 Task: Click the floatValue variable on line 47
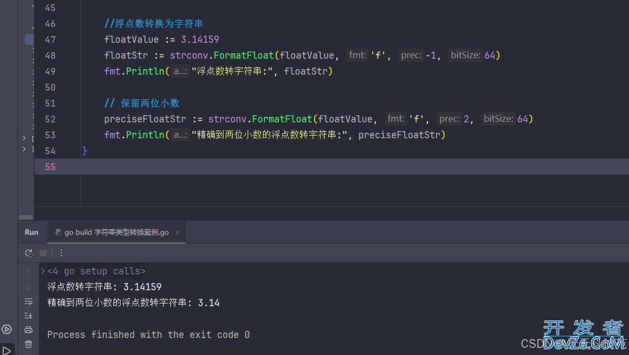131,40
